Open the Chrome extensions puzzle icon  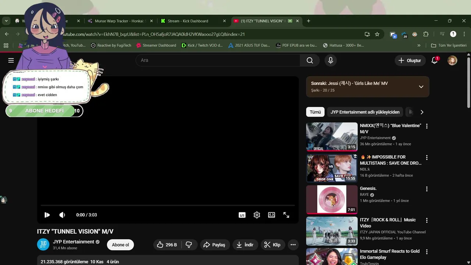coord(426,34)
